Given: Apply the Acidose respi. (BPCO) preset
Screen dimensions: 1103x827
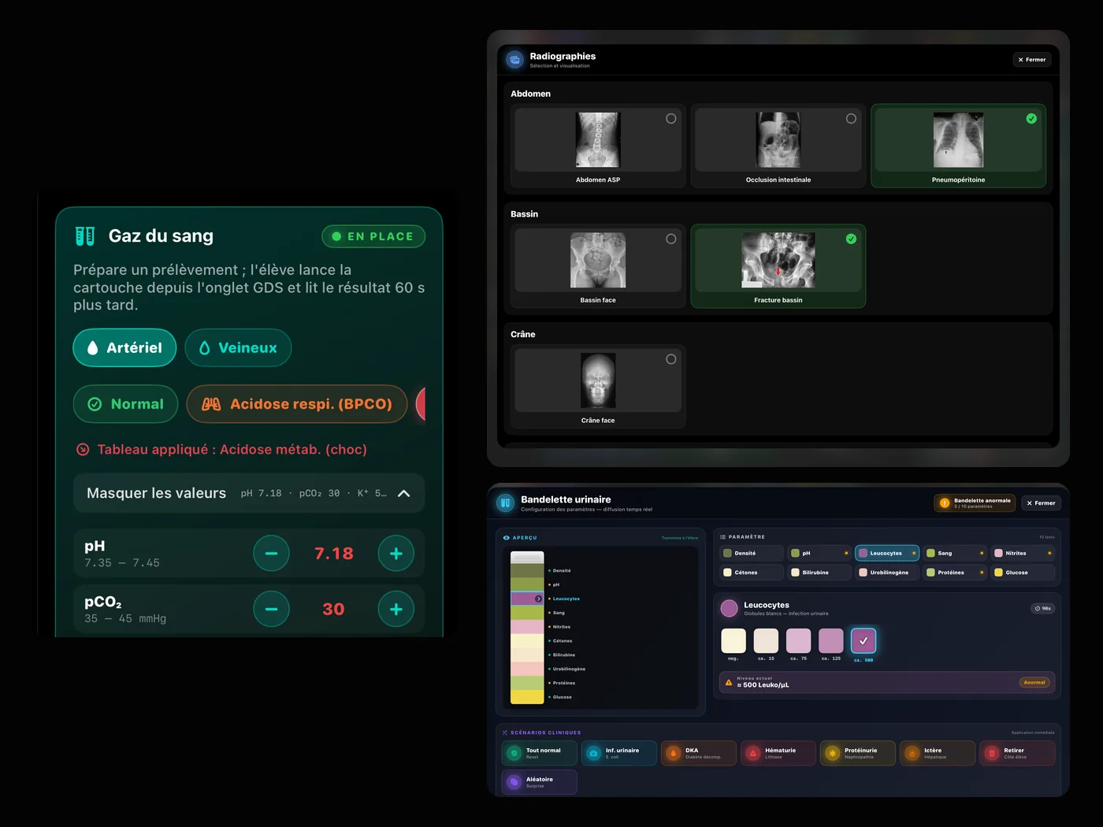Looking at the screenshot, I should (x=297, y=404).
